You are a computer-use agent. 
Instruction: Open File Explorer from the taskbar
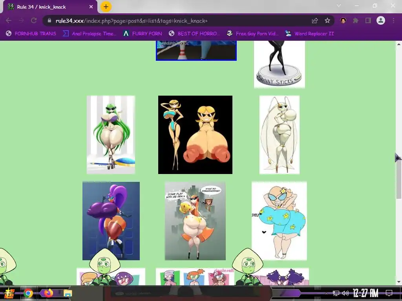pos(68,293)
